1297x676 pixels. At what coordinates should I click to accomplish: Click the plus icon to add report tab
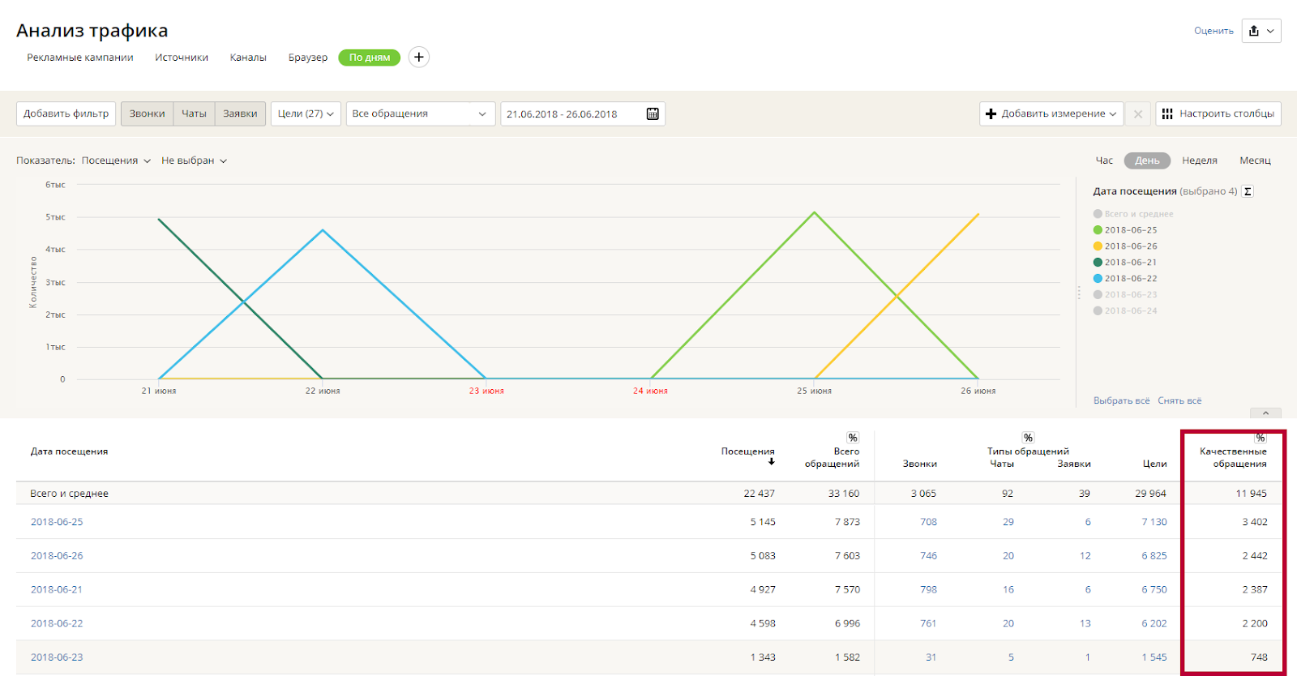[x=418, y=58]
